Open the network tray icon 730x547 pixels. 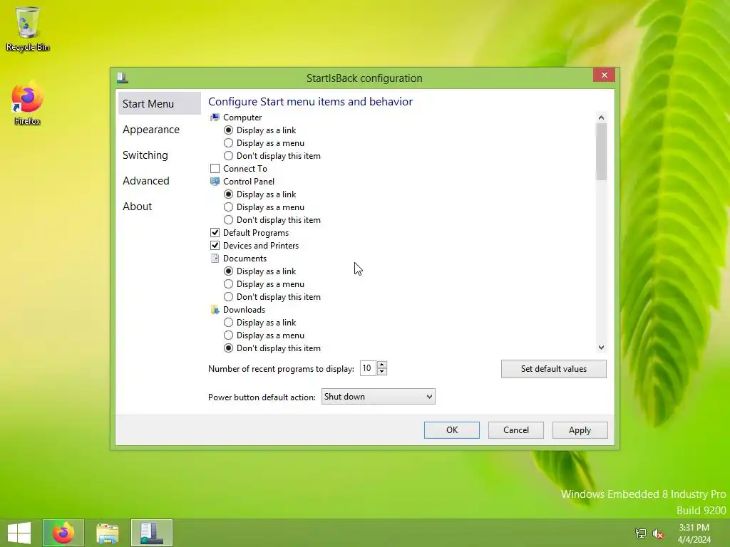coord(641,533)
